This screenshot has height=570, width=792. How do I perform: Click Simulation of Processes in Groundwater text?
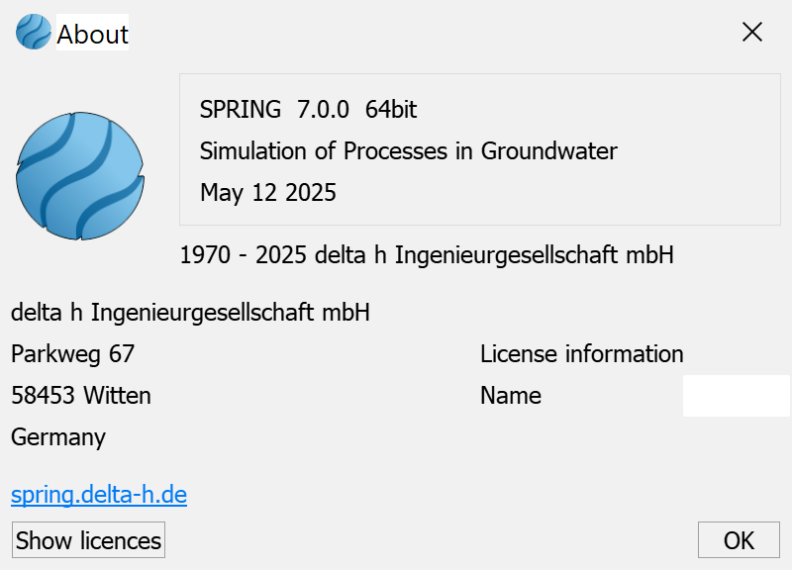pyautogui.click(x=408, y=151)
